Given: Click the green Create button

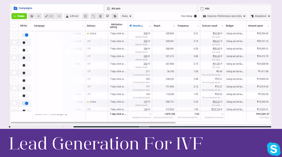Looking at the screenshot, I should (19, 16).
